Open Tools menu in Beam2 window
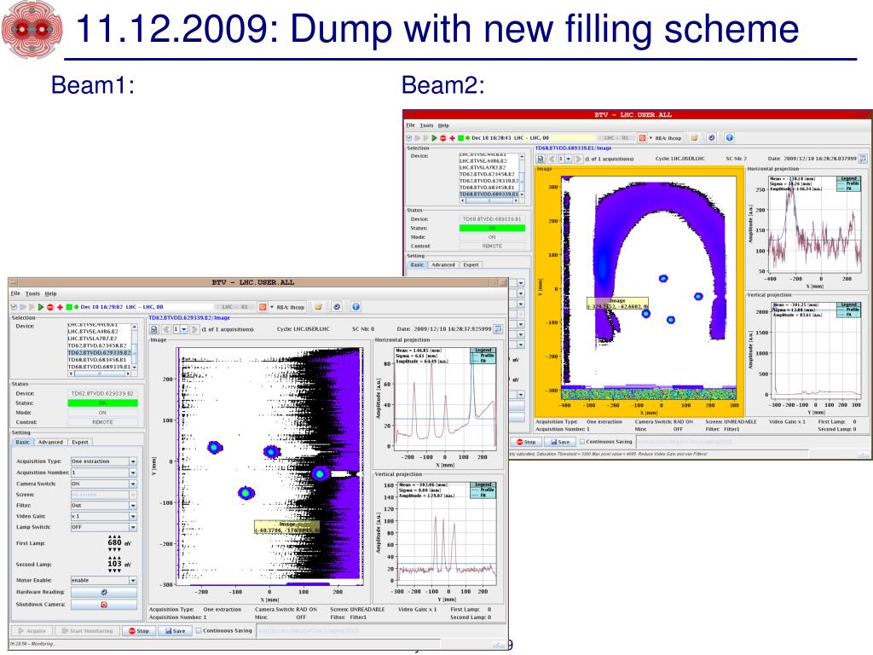Image resolution: width=873 pixels, height=655 pixels. pos(427,125)
